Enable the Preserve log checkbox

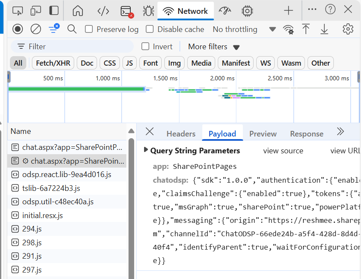click(88, 29)
